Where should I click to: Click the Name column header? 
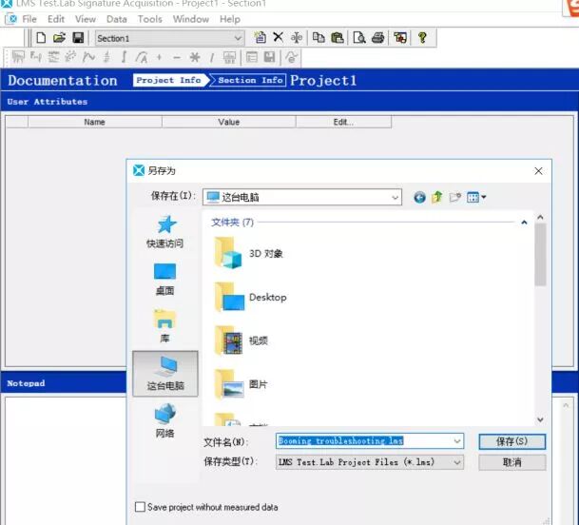pos(94,122)
